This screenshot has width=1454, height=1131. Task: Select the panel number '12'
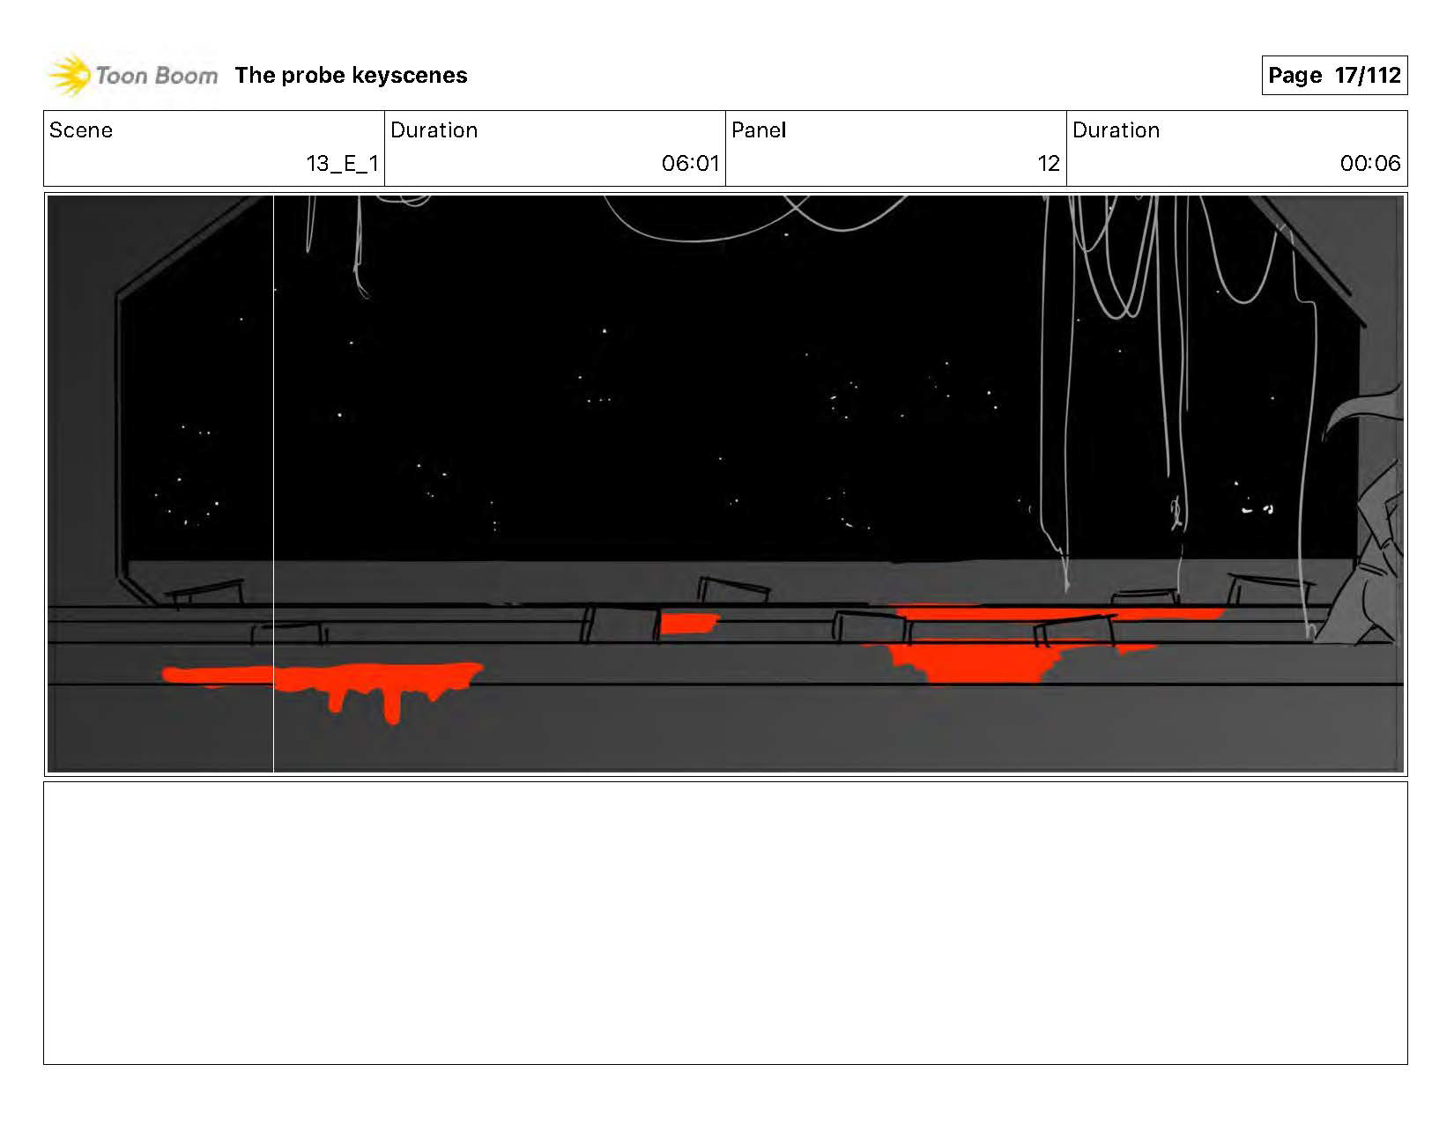coord(1049,163)
